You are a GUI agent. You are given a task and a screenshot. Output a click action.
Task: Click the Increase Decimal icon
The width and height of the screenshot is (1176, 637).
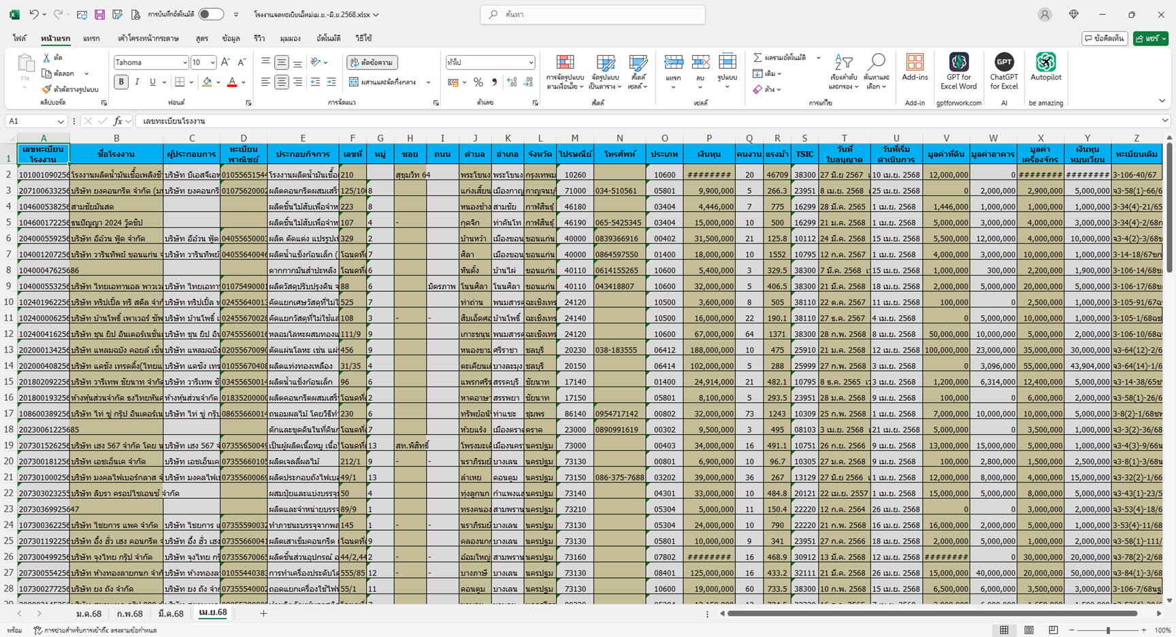click(x=512, y=82)
